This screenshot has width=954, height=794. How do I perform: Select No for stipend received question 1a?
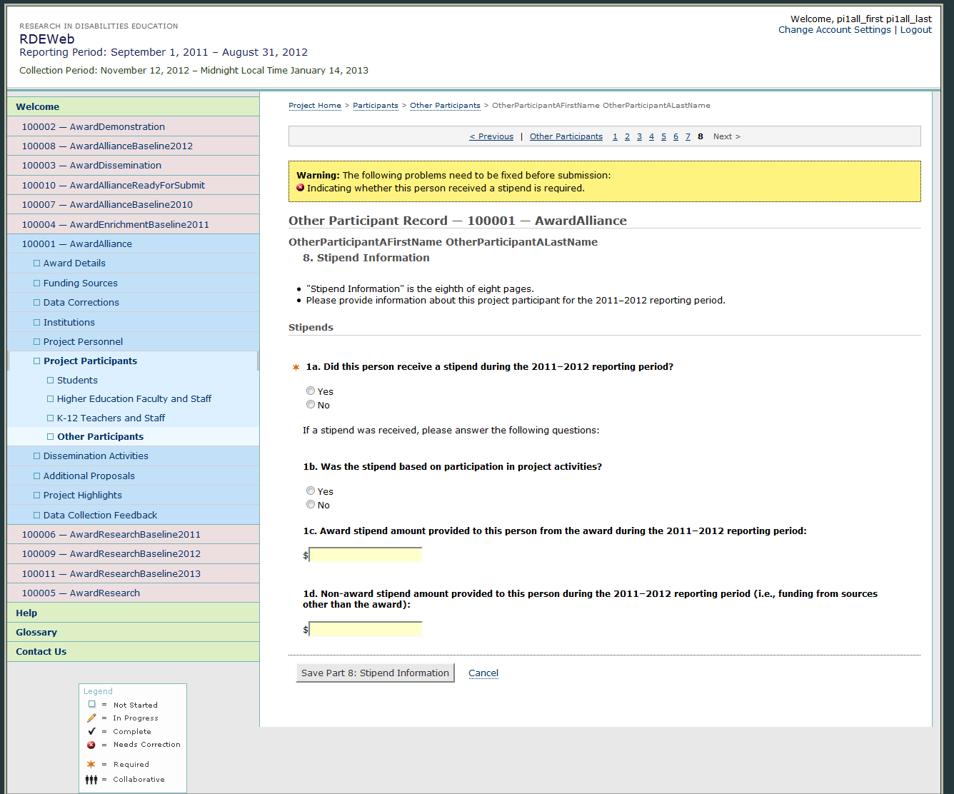coord(311,405)
